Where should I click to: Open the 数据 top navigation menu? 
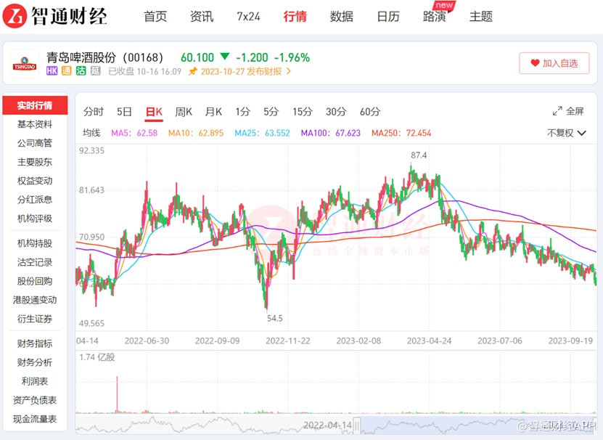point(342,17)
